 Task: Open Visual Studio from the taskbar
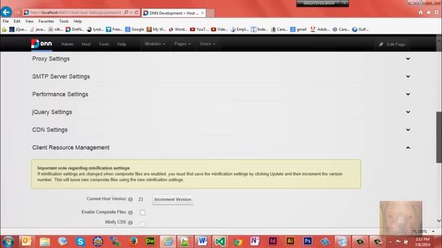click(220, 241)
